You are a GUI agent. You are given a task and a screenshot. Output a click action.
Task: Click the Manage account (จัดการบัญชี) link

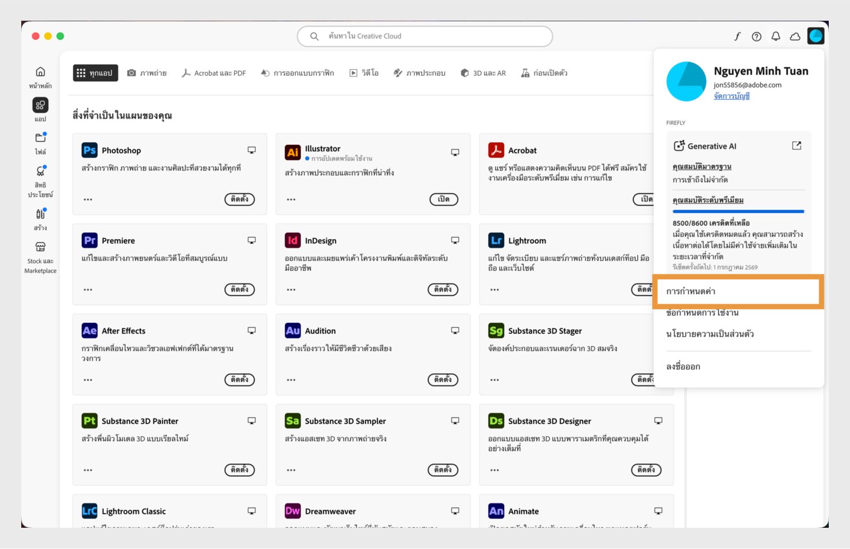732,96
